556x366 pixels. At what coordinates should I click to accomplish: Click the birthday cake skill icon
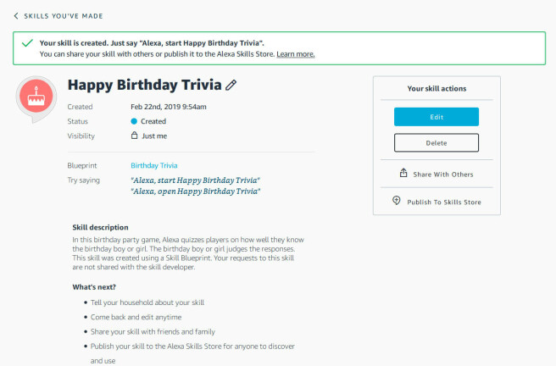36,97
